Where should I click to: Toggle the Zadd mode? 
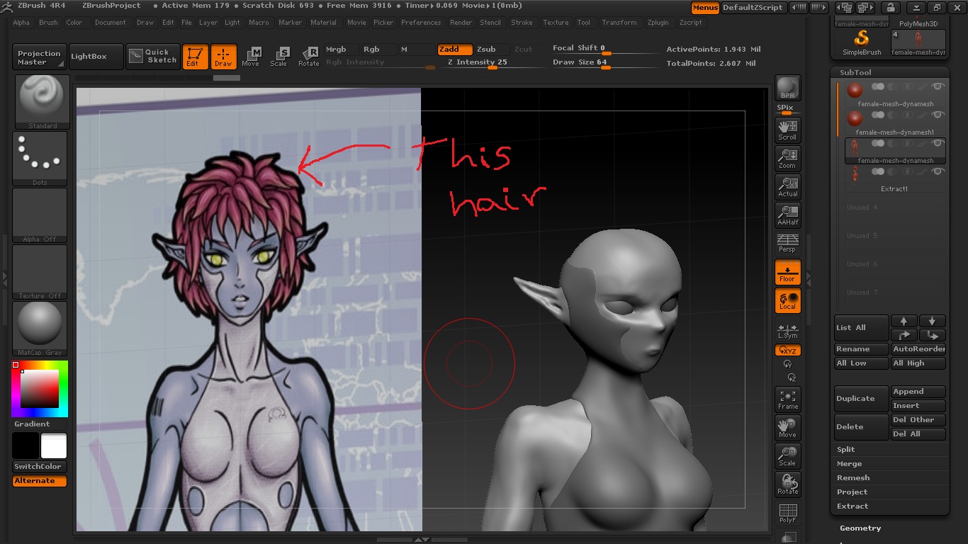pyautogui.click(x=454, y=50)
